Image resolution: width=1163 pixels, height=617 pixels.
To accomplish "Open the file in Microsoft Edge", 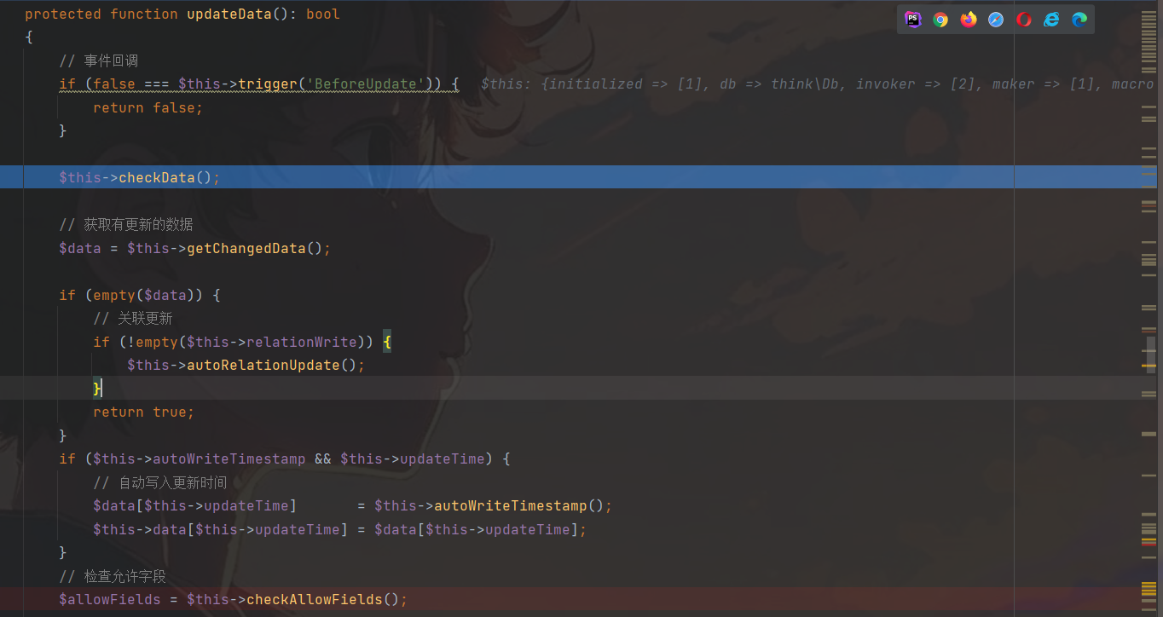I will (x=1079, y=20).
